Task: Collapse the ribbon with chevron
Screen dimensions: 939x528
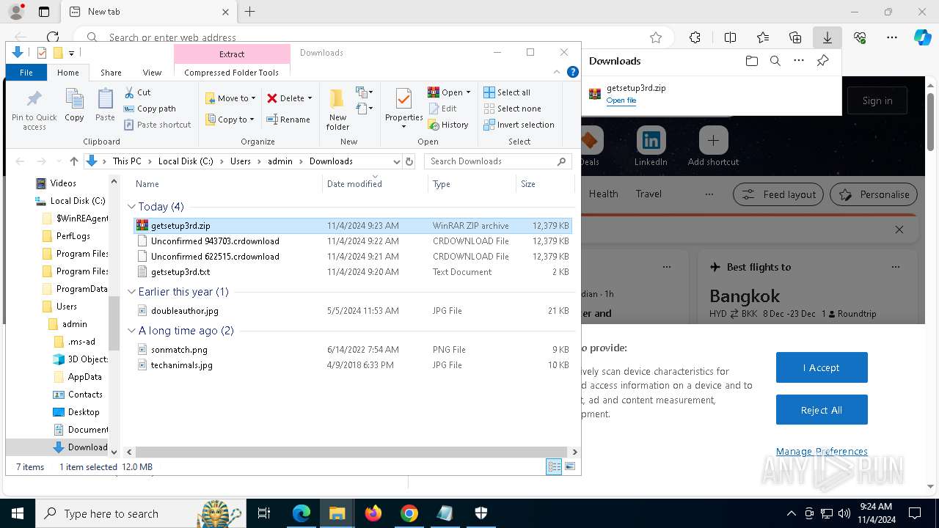Action: (x=557, y=72)
